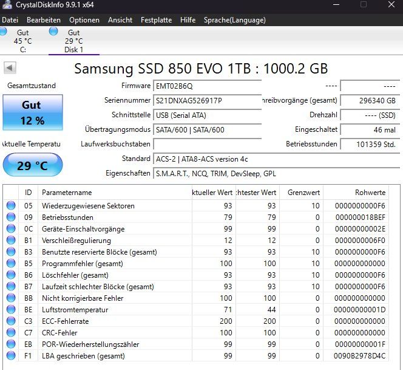Image resolution: width=403 pixels, height=370 pixels.
Task: Click raw value 0090B2978D4C of LBA geschrieben
Action: 359,356
